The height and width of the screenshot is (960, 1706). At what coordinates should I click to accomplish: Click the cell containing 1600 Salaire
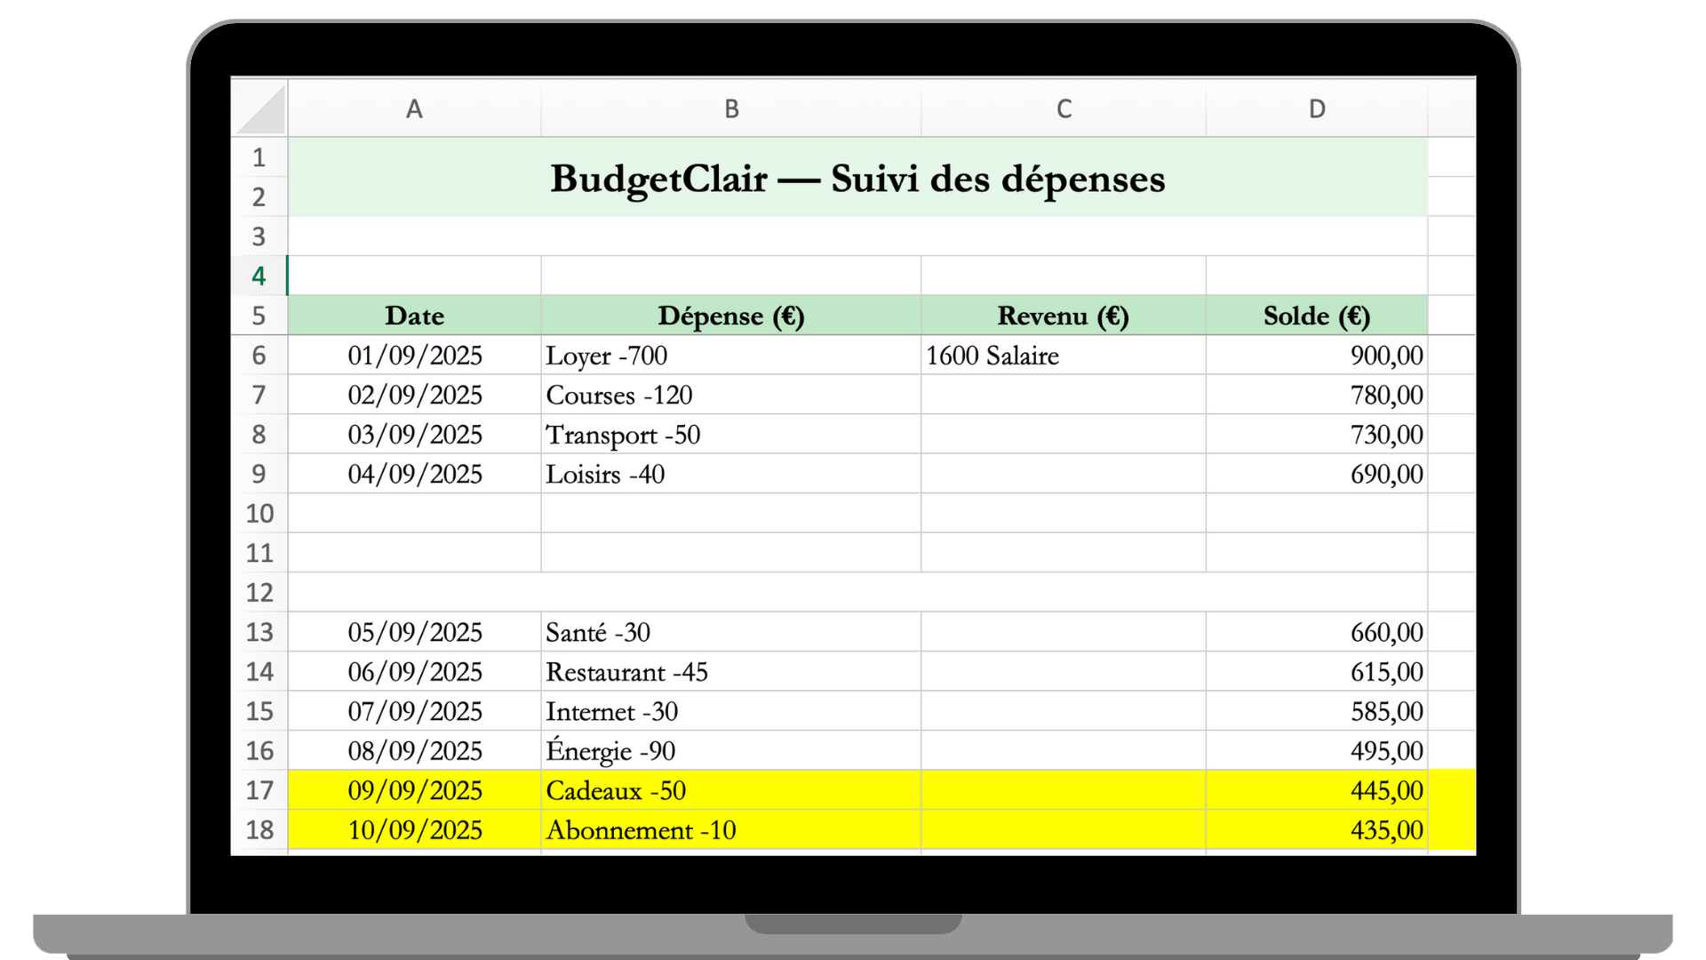point(1063,356)
